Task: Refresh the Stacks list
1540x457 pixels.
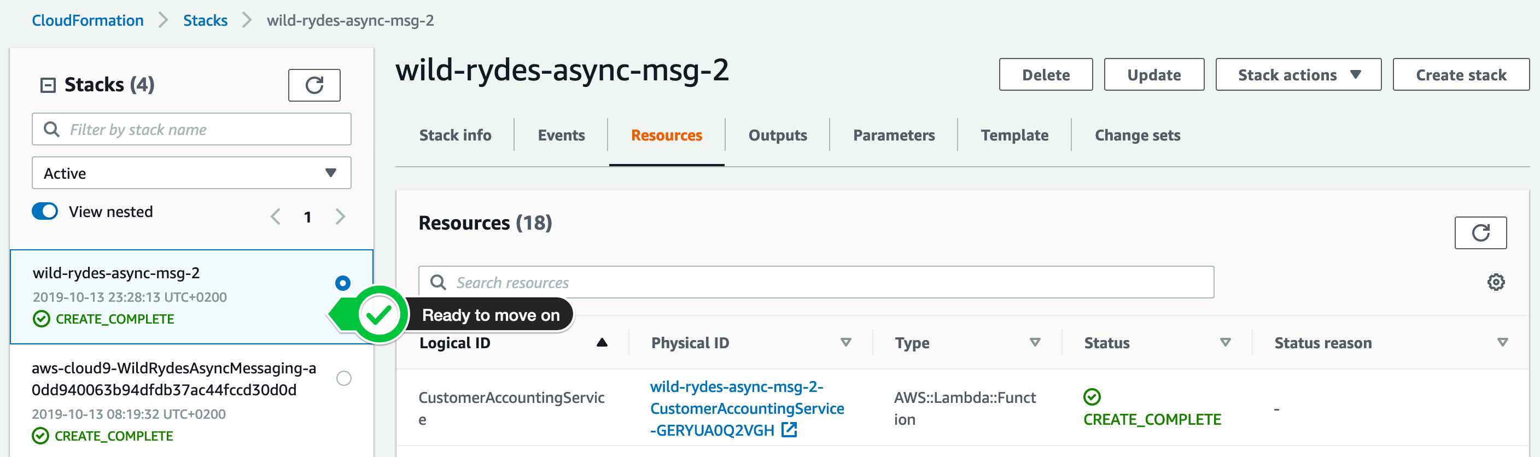Action: coord(314,85)
